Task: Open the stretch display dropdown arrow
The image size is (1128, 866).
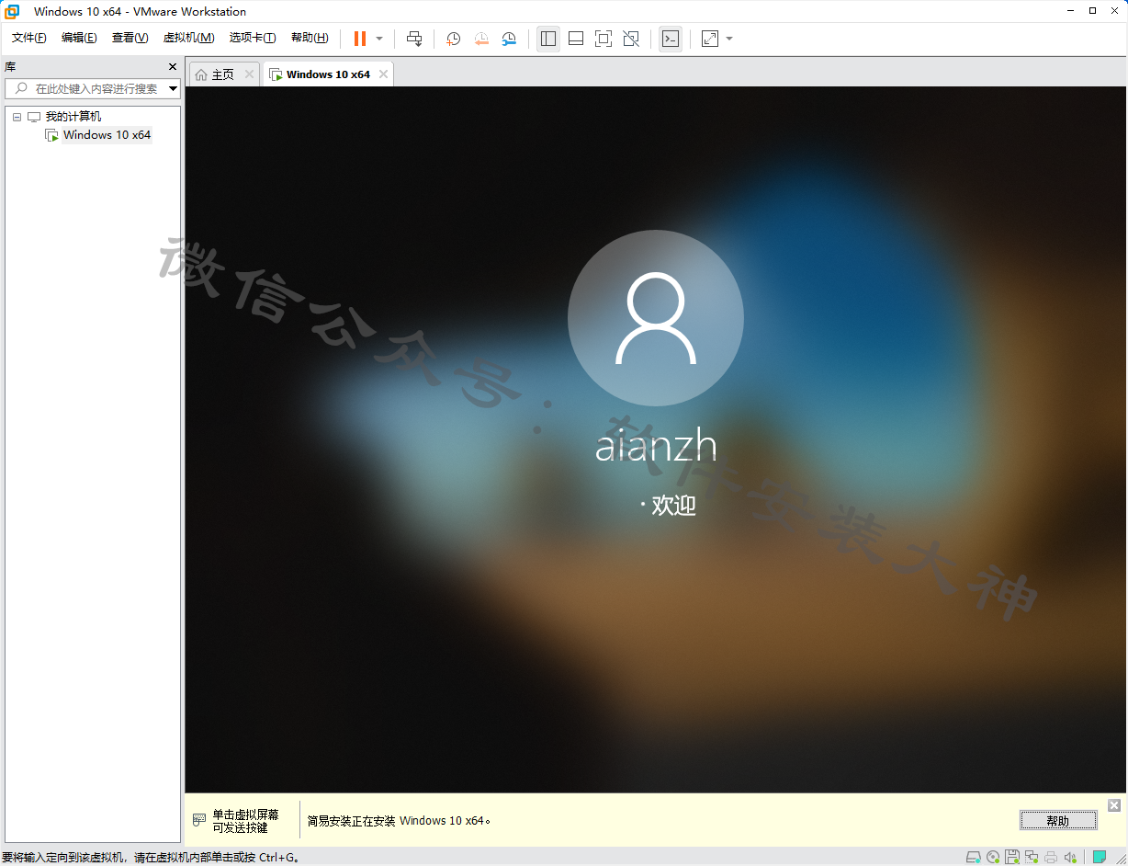Action: click(729, 39)
